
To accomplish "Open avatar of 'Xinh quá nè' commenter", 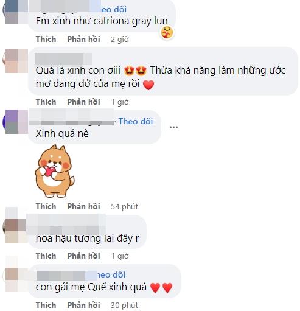I will point(16,122).
